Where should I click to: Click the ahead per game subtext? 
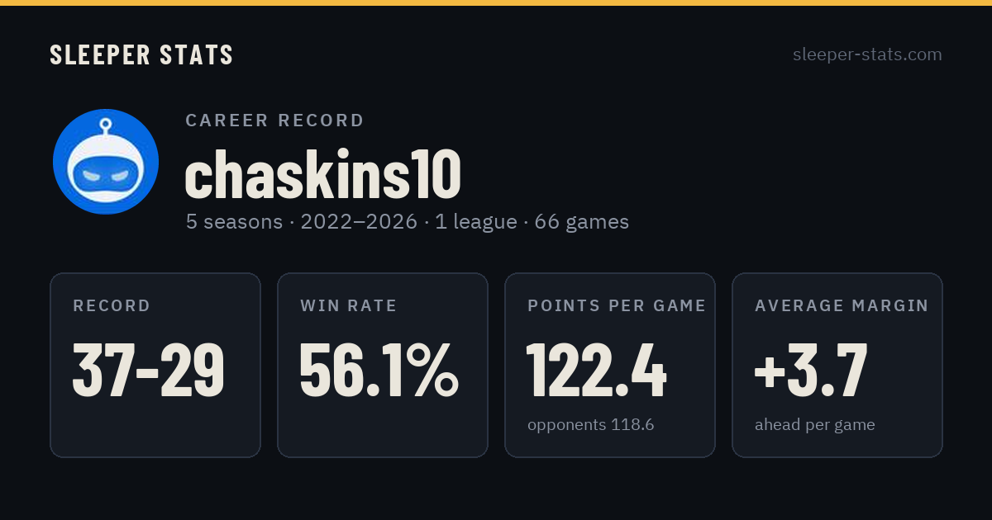[x=815, y=425]
